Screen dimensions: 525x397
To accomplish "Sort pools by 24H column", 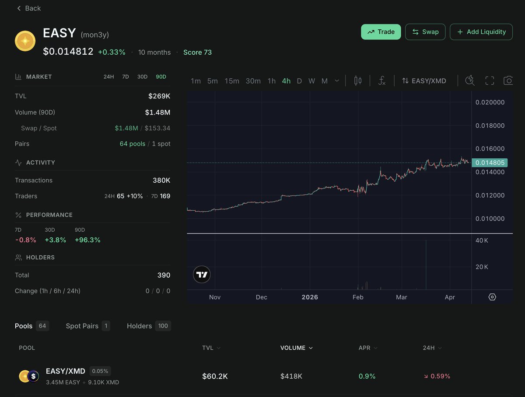I will pos(432,348).
